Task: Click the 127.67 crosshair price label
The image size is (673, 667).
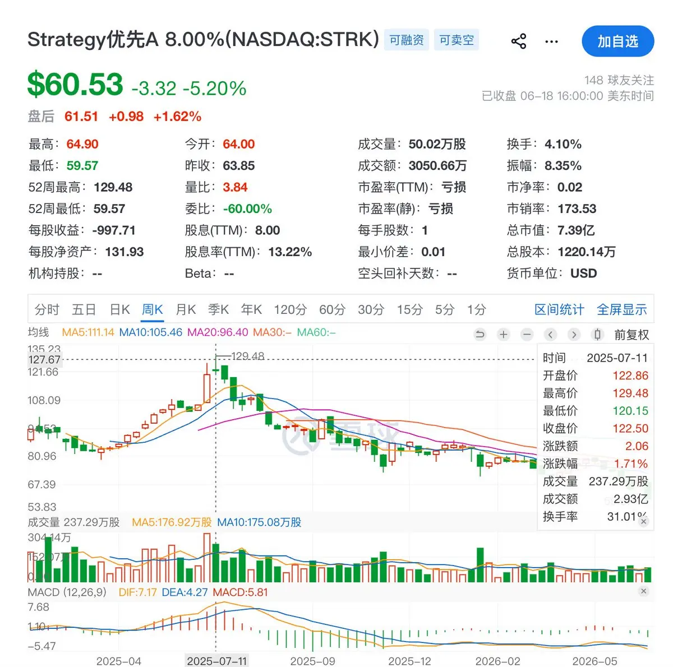Action: (x=44, y=360)
